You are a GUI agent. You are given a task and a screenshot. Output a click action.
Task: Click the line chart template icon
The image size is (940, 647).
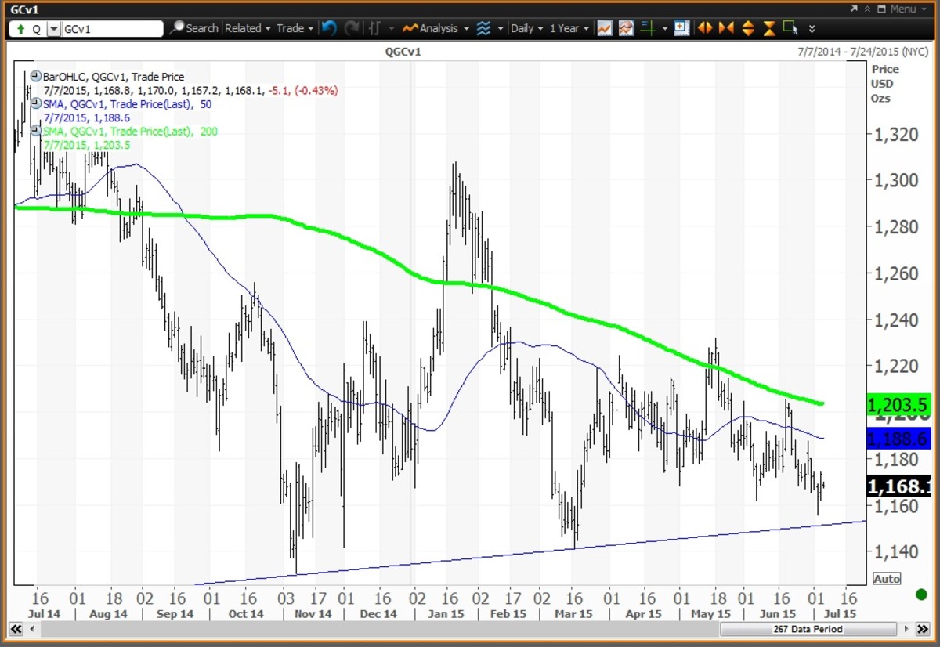click(605, 28)
